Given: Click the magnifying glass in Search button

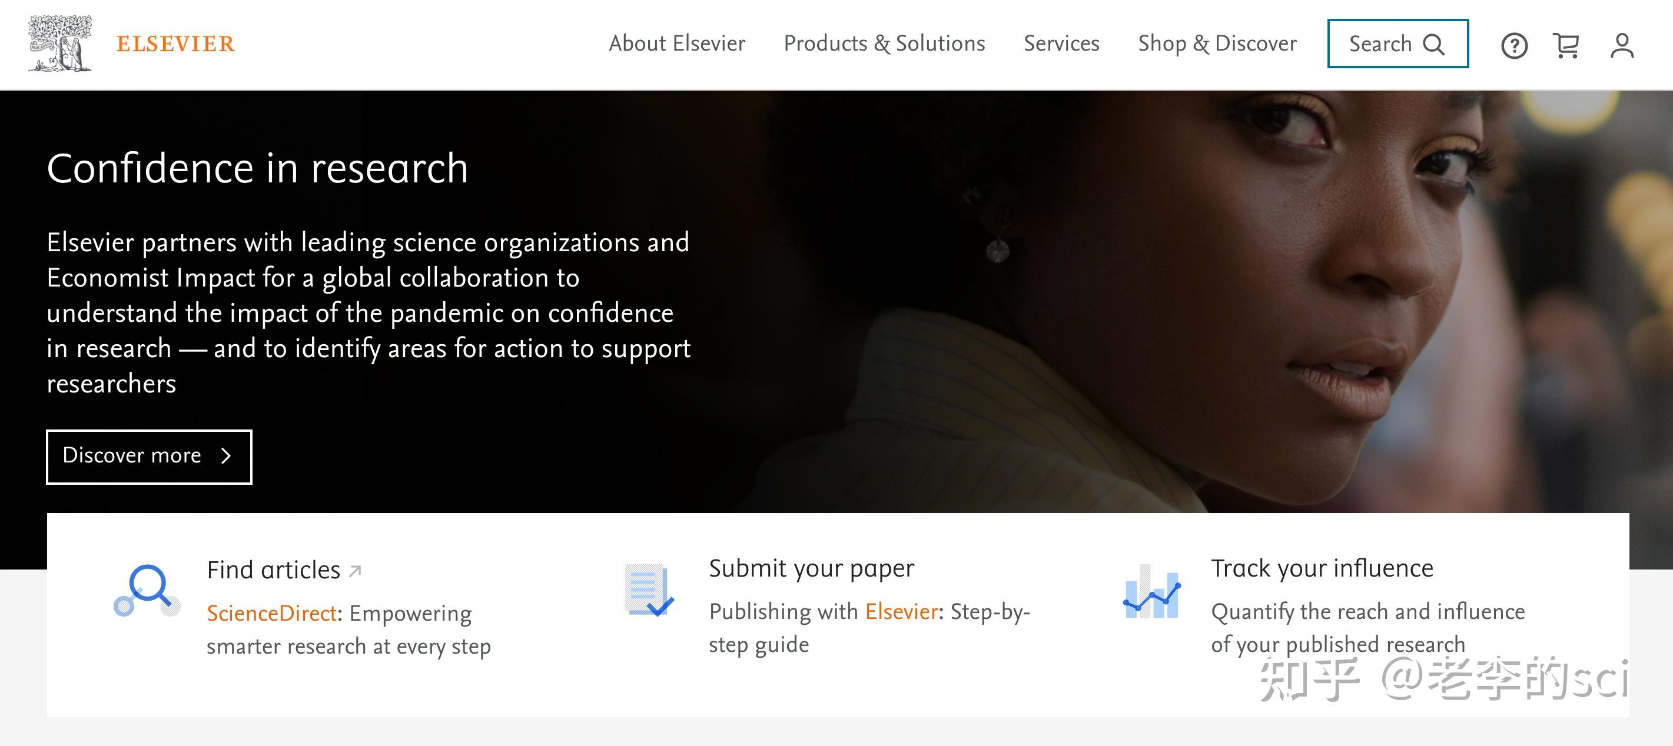Looking at the screenshot, I should click(x=1433, y=44).
